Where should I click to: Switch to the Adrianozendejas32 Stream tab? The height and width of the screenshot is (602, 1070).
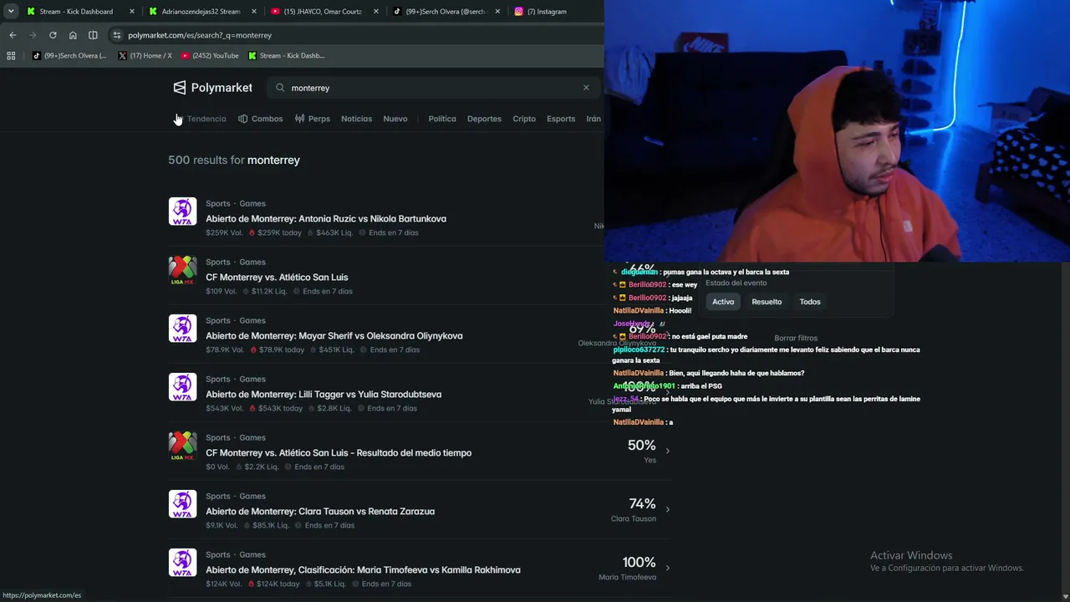(201, 12)
